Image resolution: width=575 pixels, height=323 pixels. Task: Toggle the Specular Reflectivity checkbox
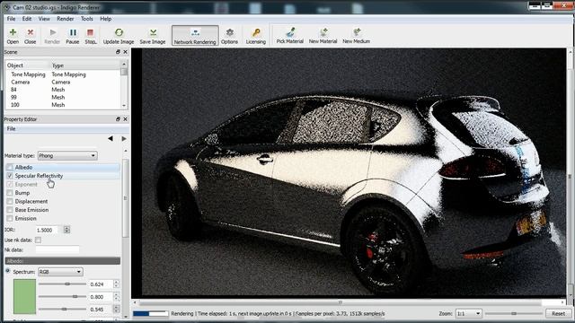(x=10, y=176)
